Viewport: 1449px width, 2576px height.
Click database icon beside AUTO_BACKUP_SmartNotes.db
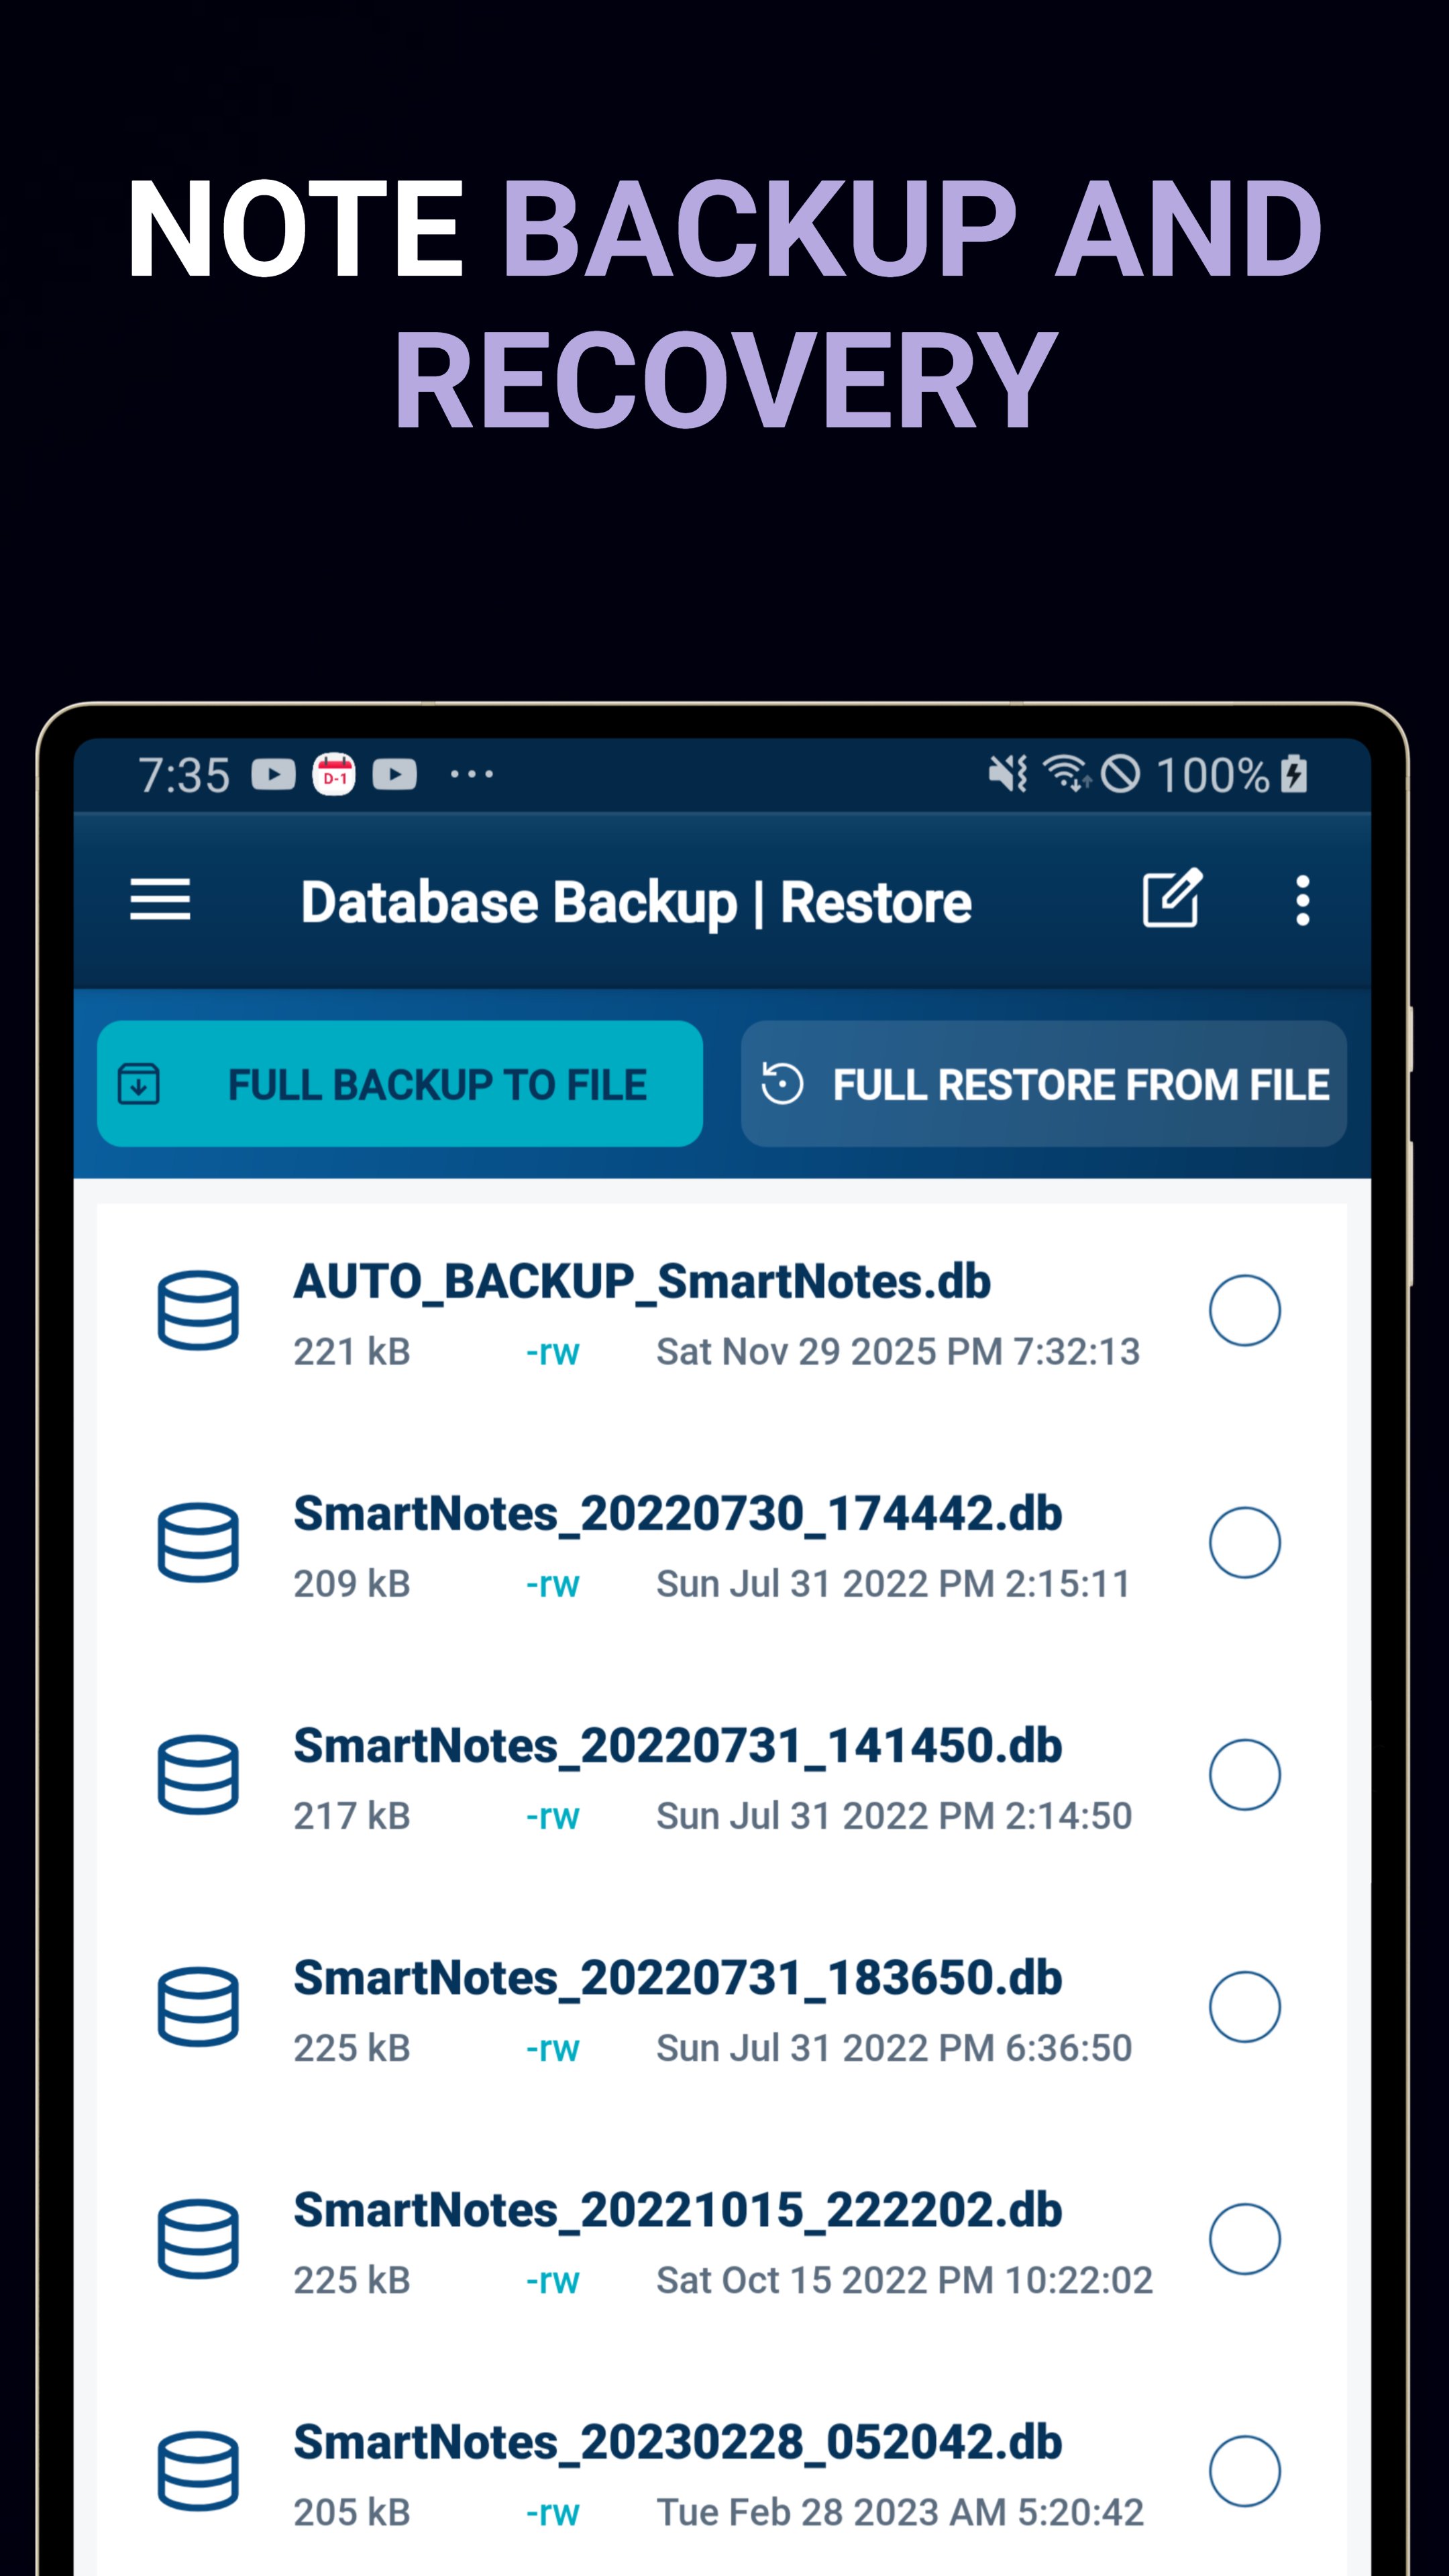click(198, 1310)
